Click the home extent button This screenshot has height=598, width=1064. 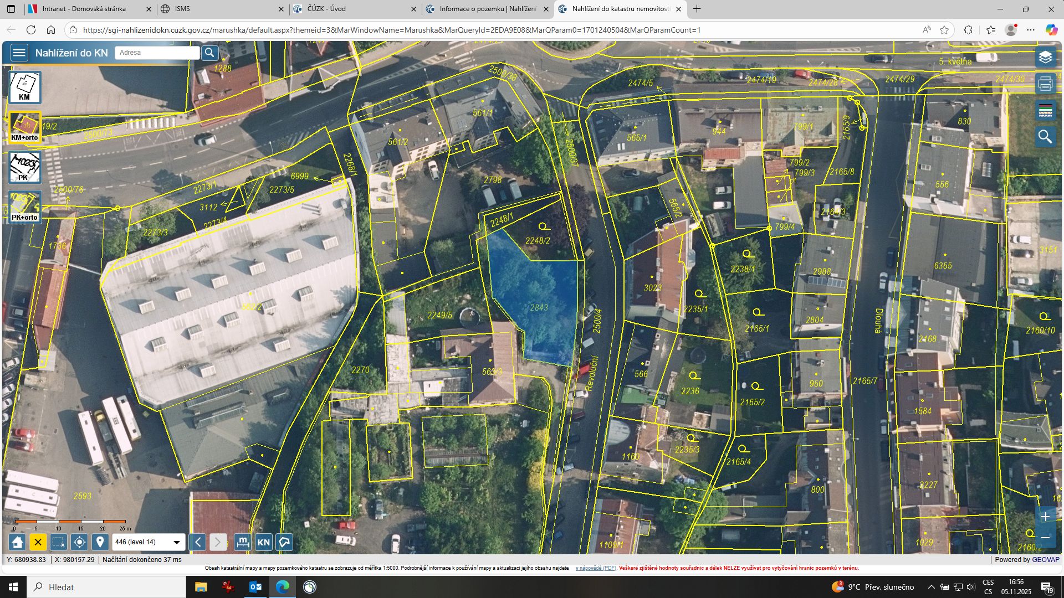pos(18,542)
